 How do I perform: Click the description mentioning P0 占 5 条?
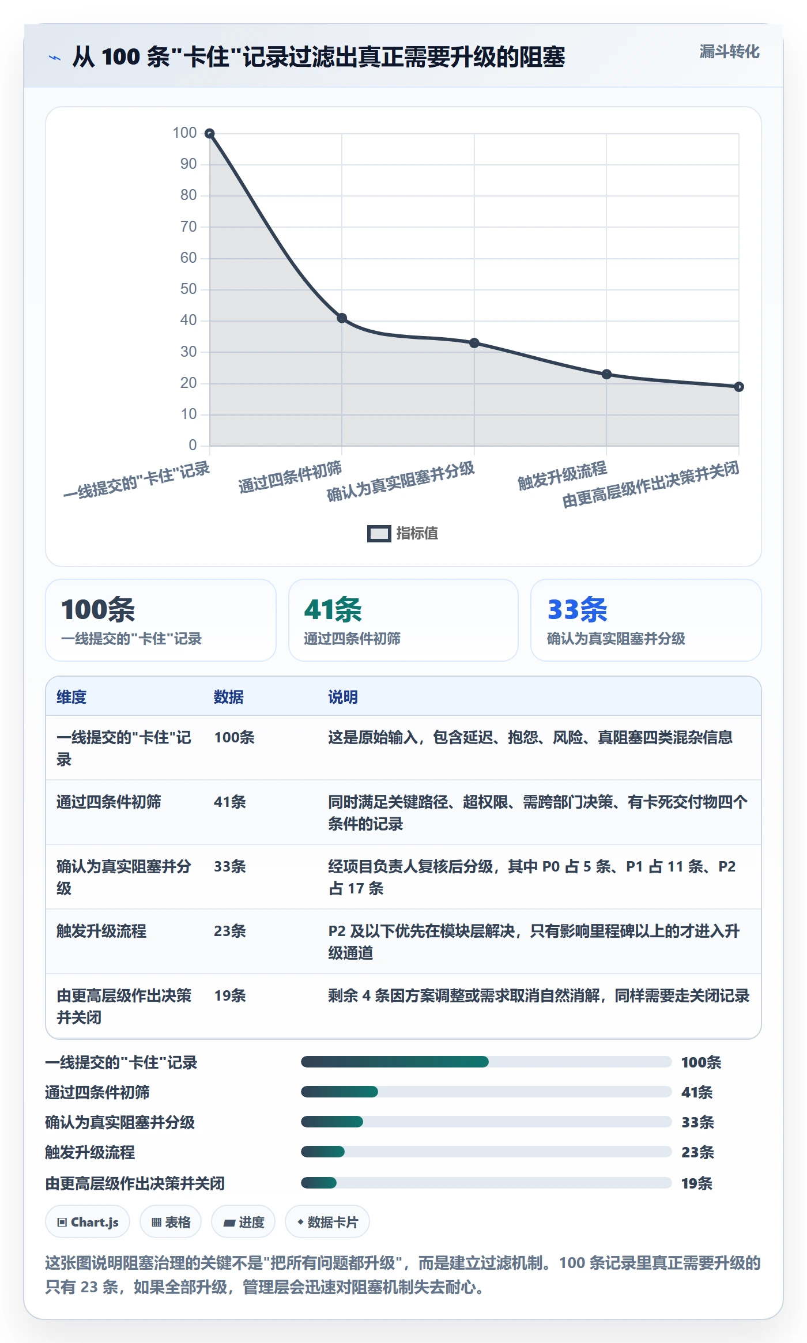pyautogui.click(x=532, y=877)
